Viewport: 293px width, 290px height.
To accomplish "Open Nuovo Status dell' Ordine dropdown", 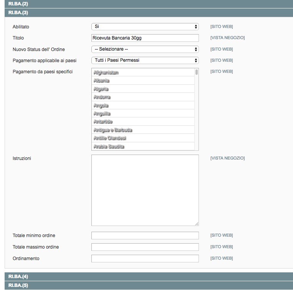I will 145,49.
